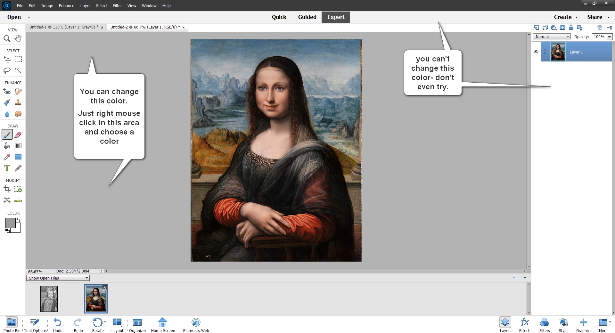Open the Enhance menu
Viewport: 615px width, 333px height.
(66, 5)
